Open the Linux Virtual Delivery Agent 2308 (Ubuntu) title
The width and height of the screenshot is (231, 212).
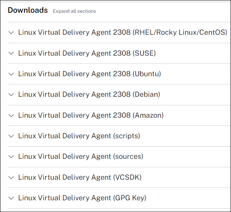tap(89, 74)
